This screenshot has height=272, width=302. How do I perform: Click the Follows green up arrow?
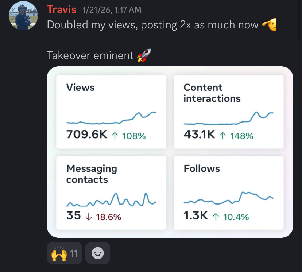(x=216, y=217)
